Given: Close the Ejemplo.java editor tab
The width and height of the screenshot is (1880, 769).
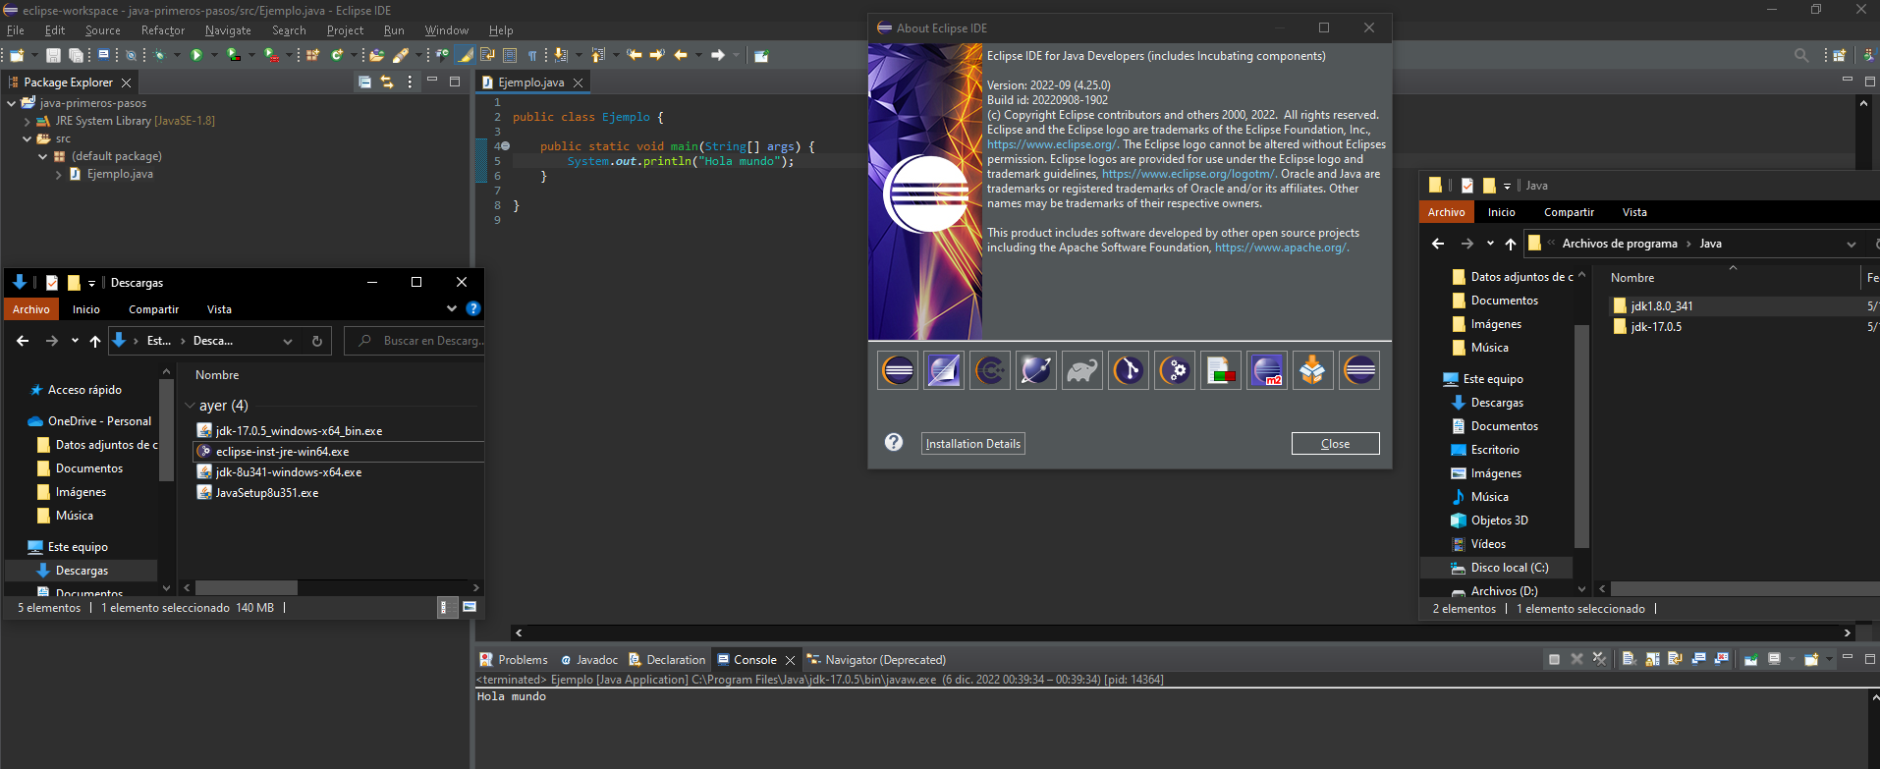Looking at the screenshot, I should point(578,82).
